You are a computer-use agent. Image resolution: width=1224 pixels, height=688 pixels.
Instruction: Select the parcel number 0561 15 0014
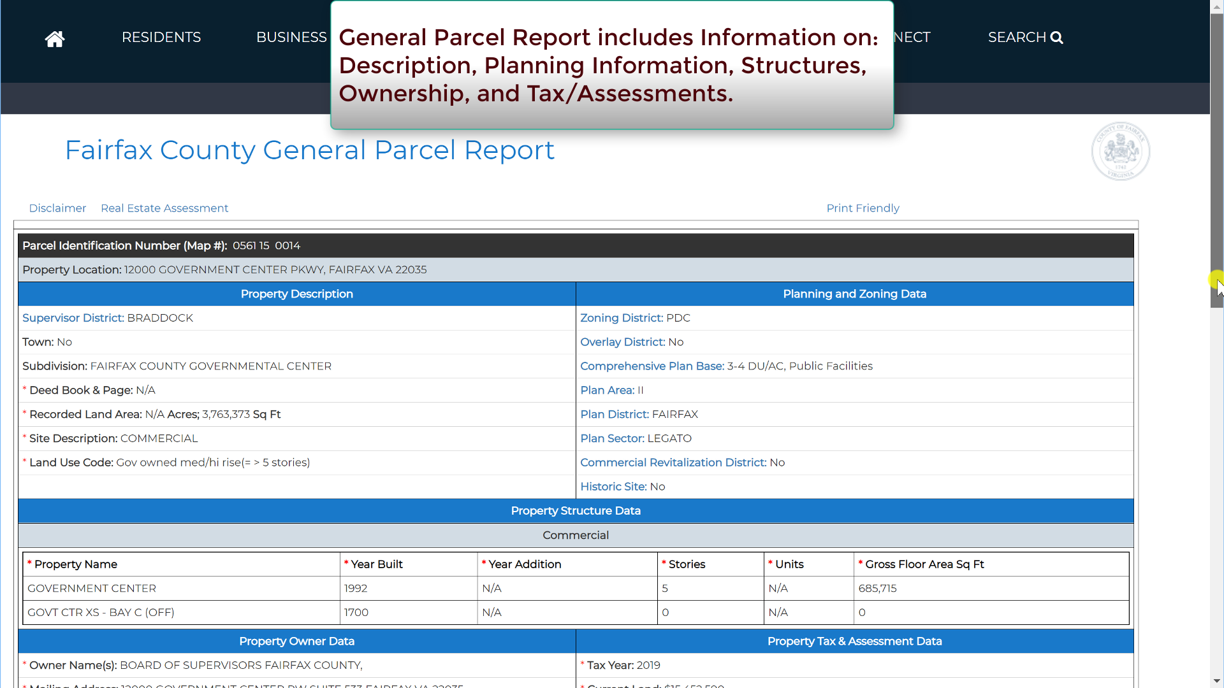tap(266, 246)
